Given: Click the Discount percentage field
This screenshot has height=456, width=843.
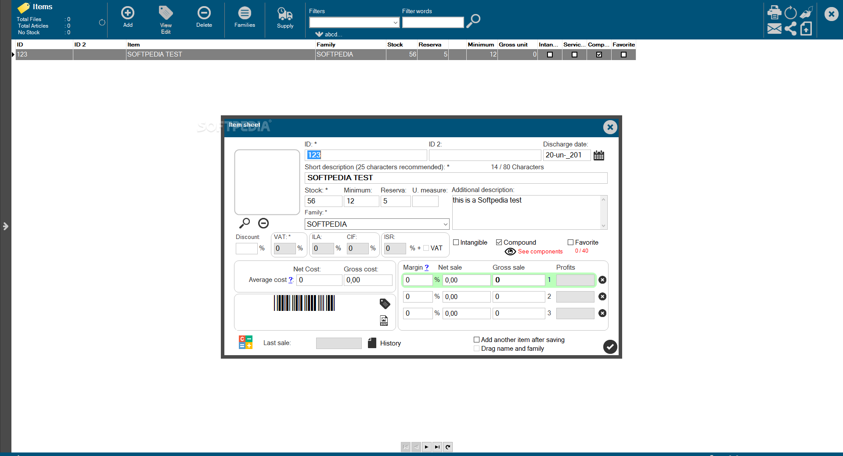Looking at the screenshot, I should pyautogui.click(x=246, y=248).
